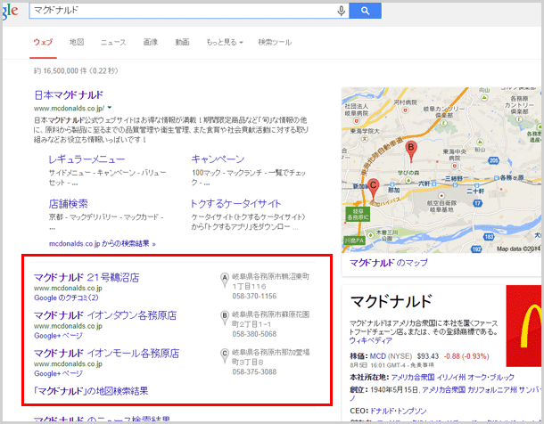544x424 pixels.
Task: Select the ウェブ tab
Action: [43, 42]
